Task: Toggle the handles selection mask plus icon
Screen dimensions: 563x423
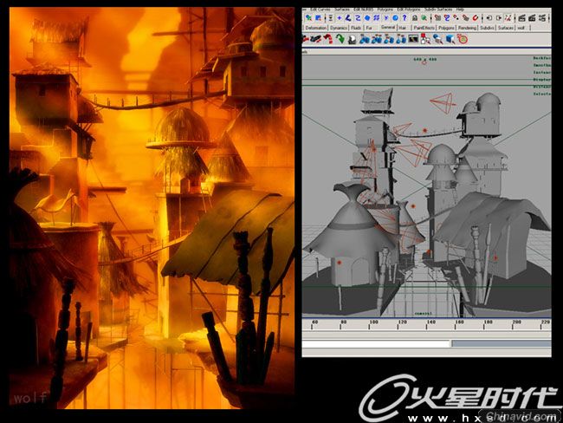Action: (340, 18)
